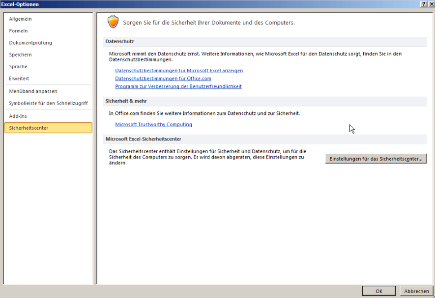
Task: Open Menüband anpassen options
Action: click(33, 91)
